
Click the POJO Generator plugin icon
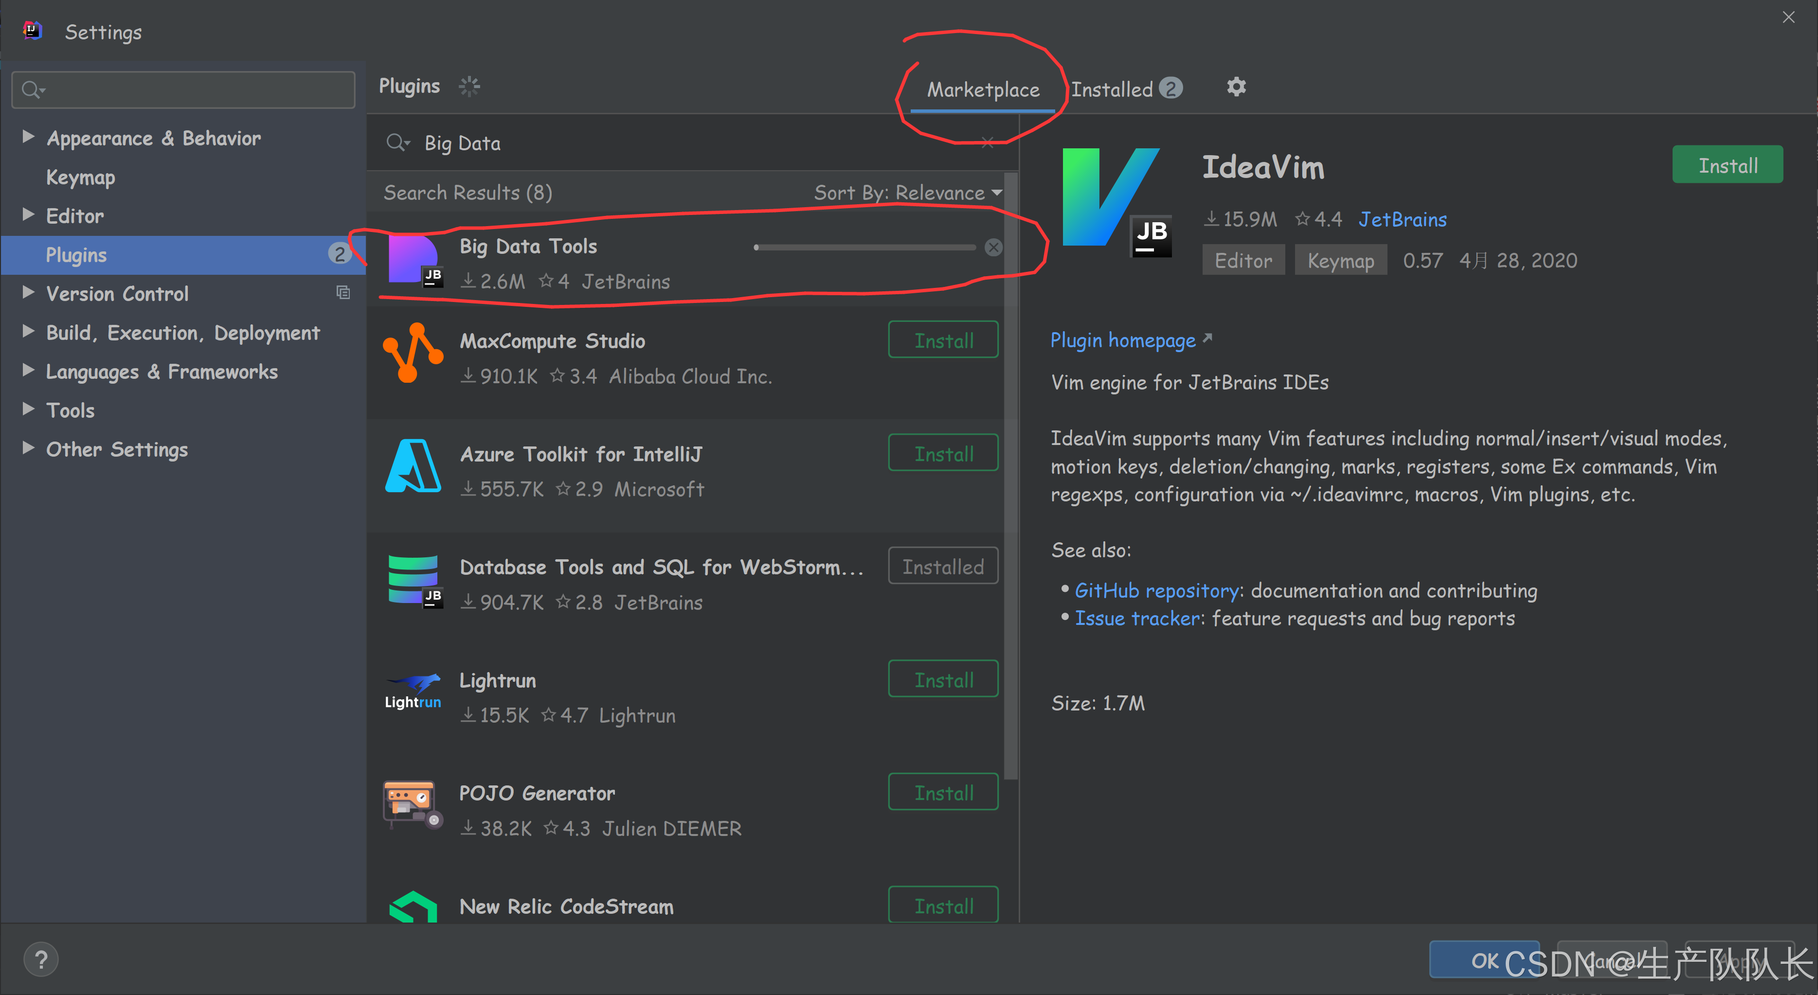point(413,804)
